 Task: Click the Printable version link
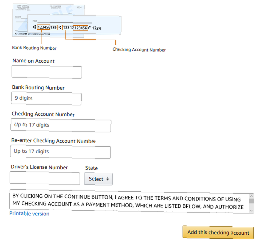click(x=29, y=214)
